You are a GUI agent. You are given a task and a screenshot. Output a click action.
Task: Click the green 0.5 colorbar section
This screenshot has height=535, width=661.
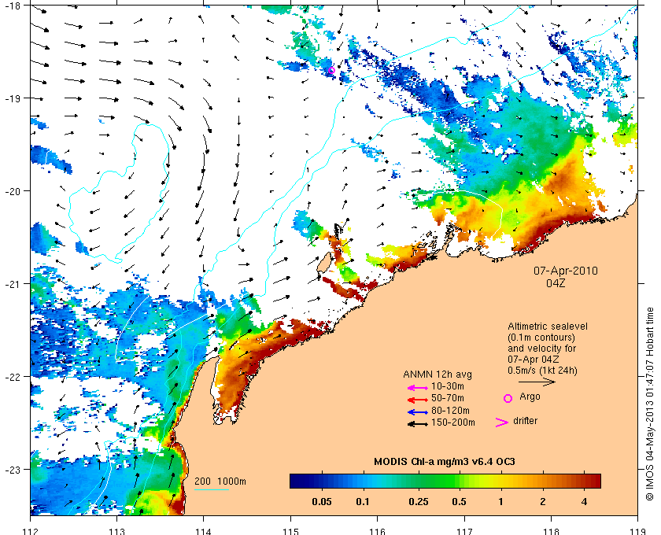point(459,481)
